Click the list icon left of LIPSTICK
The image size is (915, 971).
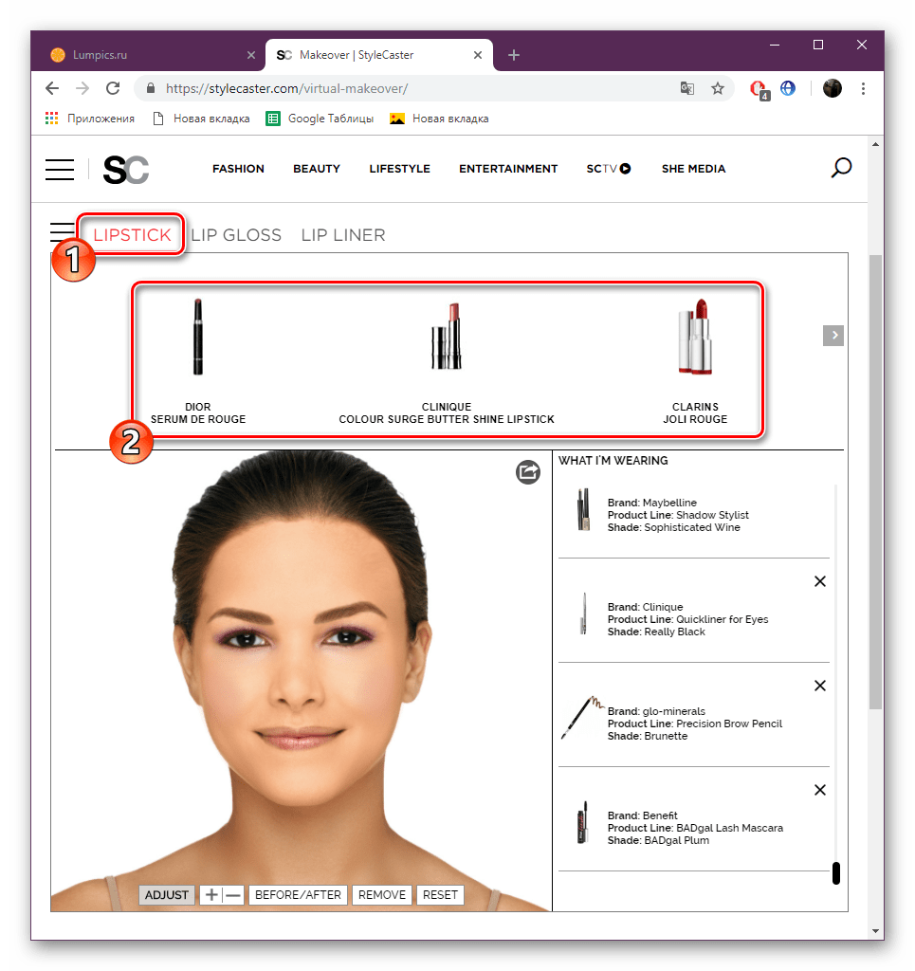click(x=61, y=231)
